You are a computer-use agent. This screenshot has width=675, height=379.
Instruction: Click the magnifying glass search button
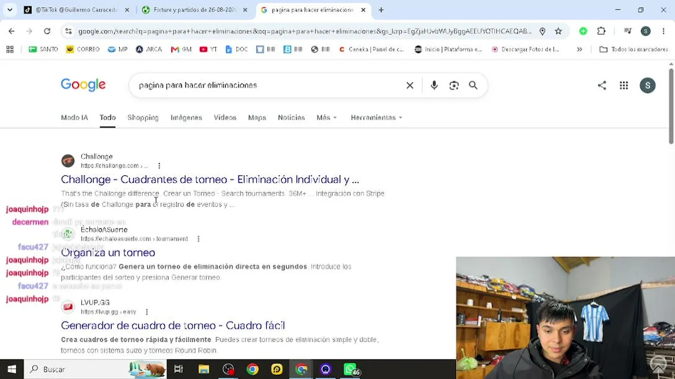(x=473, y=85)
